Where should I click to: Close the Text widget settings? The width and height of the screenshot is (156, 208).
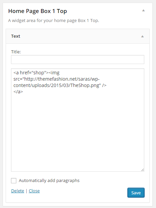coord(34,191)
